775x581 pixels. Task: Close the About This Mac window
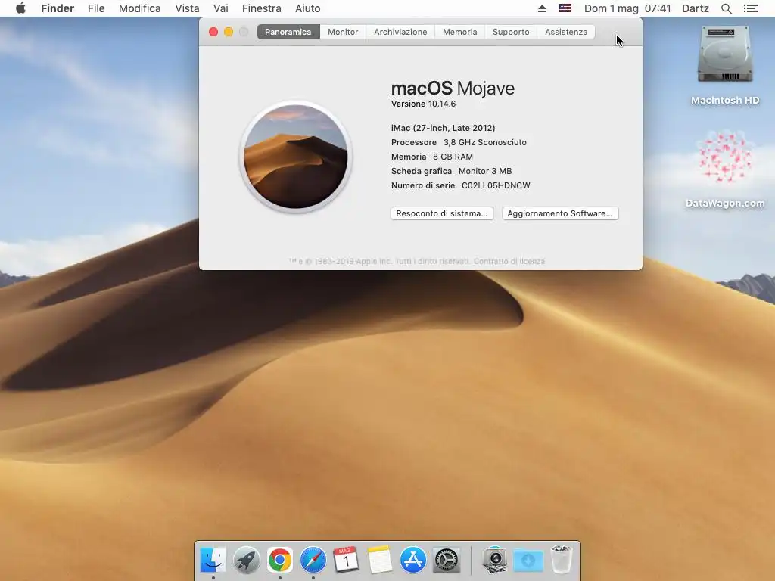point(213,32)
